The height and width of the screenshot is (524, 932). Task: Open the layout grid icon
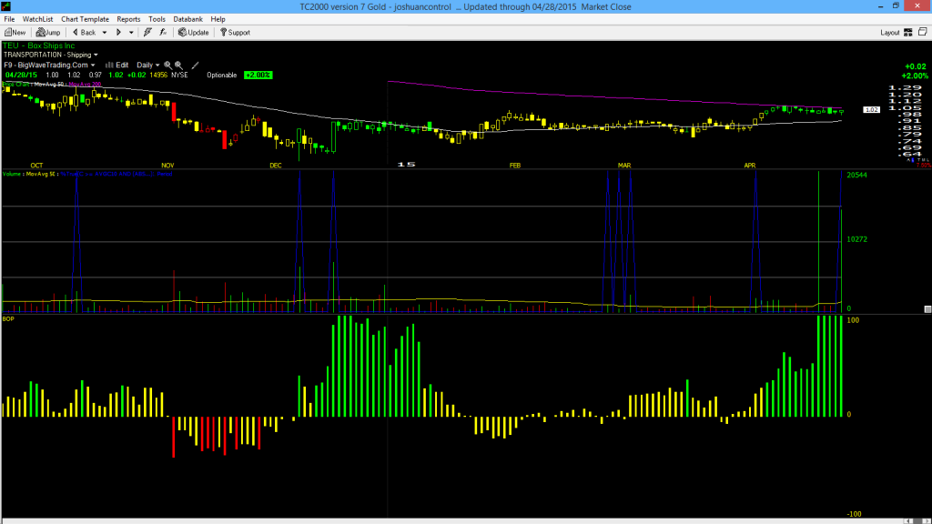pyautogui.click(x=908, y=33)
